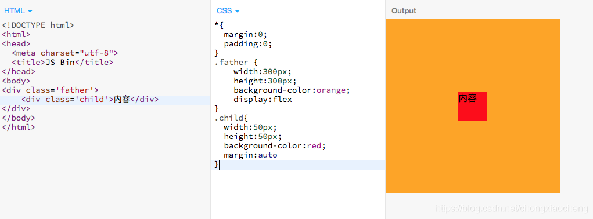This screenshot has height=219, width=593.
Task: Click the 'margin:auto' CSS line
Action: 250,155
